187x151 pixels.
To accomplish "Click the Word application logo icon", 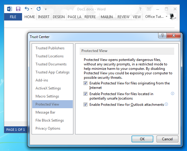I will (x=10, y=9).
